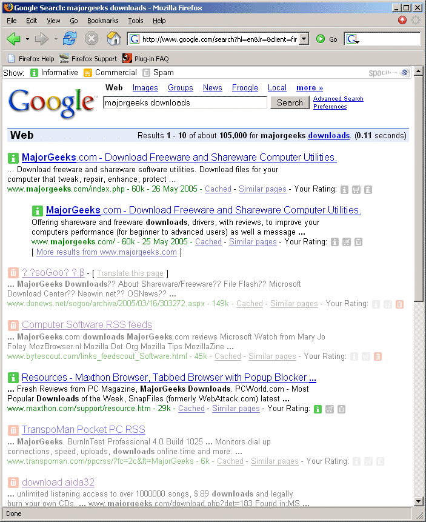This screenshot has height=522, width=426.
Task: Click the Spaciblo logo icon in toolbar
Action: click(x=405, y=73)
